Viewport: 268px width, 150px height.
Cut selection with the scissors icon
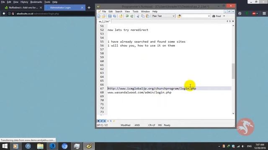pyautogui.click(x=138, y=16)
